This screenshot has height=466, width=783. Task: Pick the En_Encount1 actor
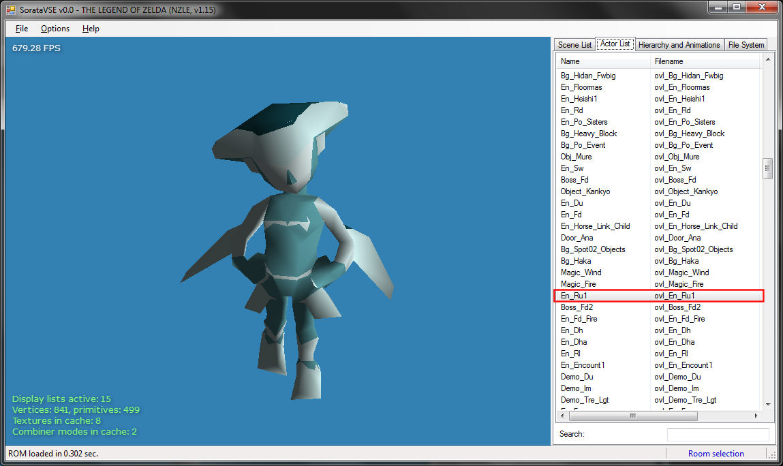659,365
